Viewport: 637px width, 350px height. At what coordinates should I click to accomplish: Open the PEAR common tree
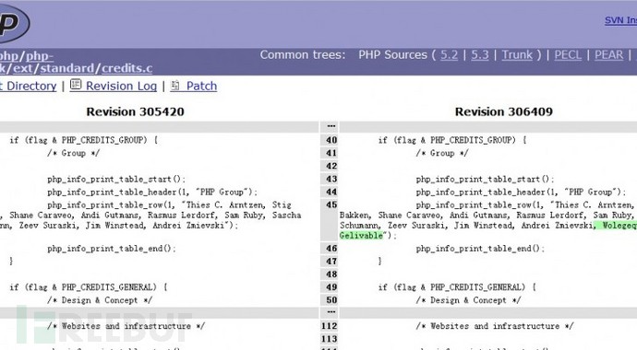(x=608, y=54)
